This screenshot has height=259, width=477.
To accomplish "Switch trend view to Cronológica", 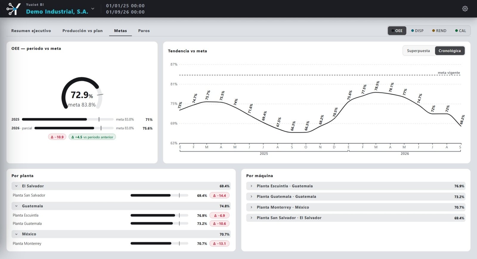I will click(x=450, y=51).
